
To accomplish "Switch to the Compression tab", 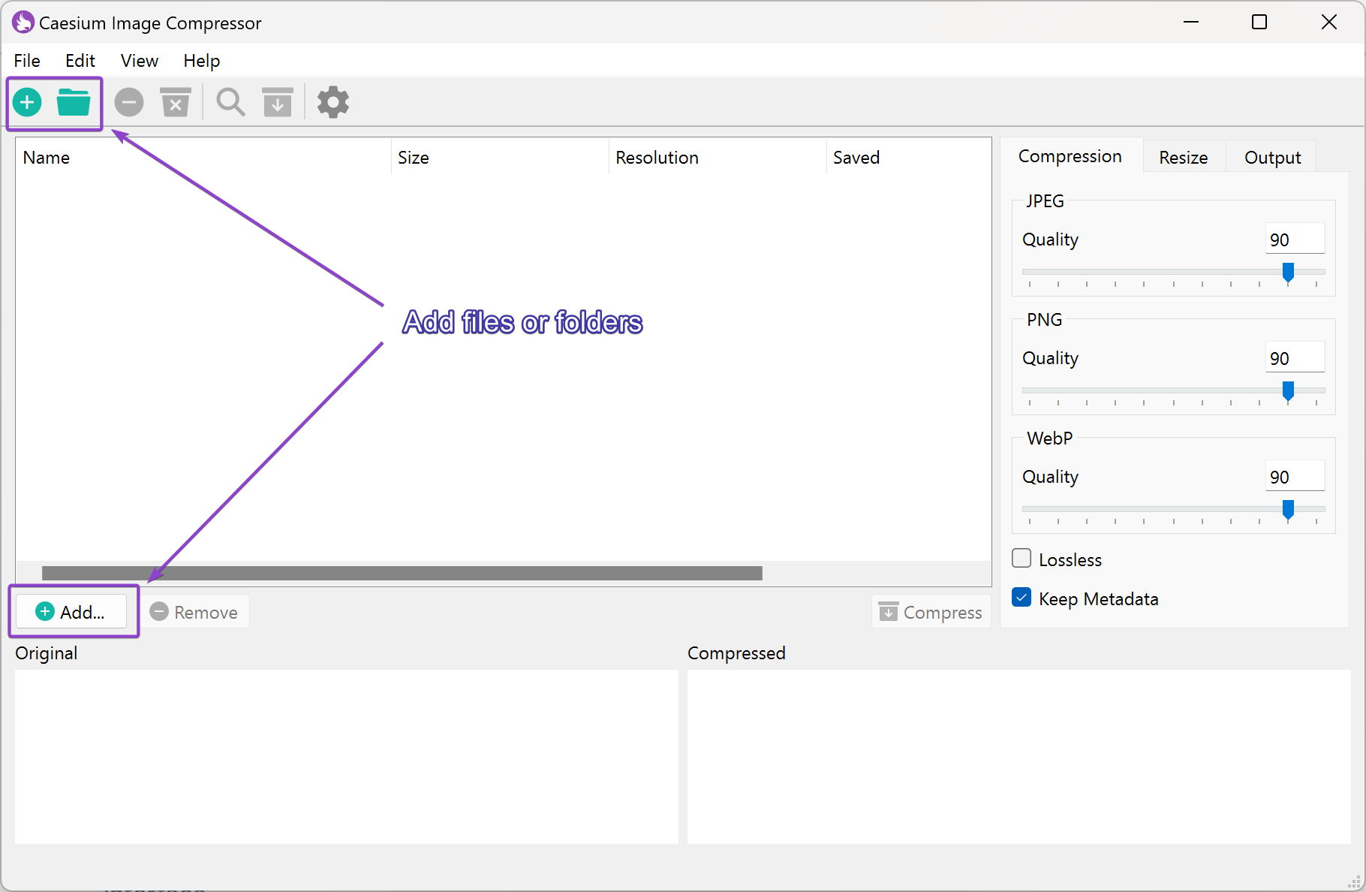I will pos(1070,156).
